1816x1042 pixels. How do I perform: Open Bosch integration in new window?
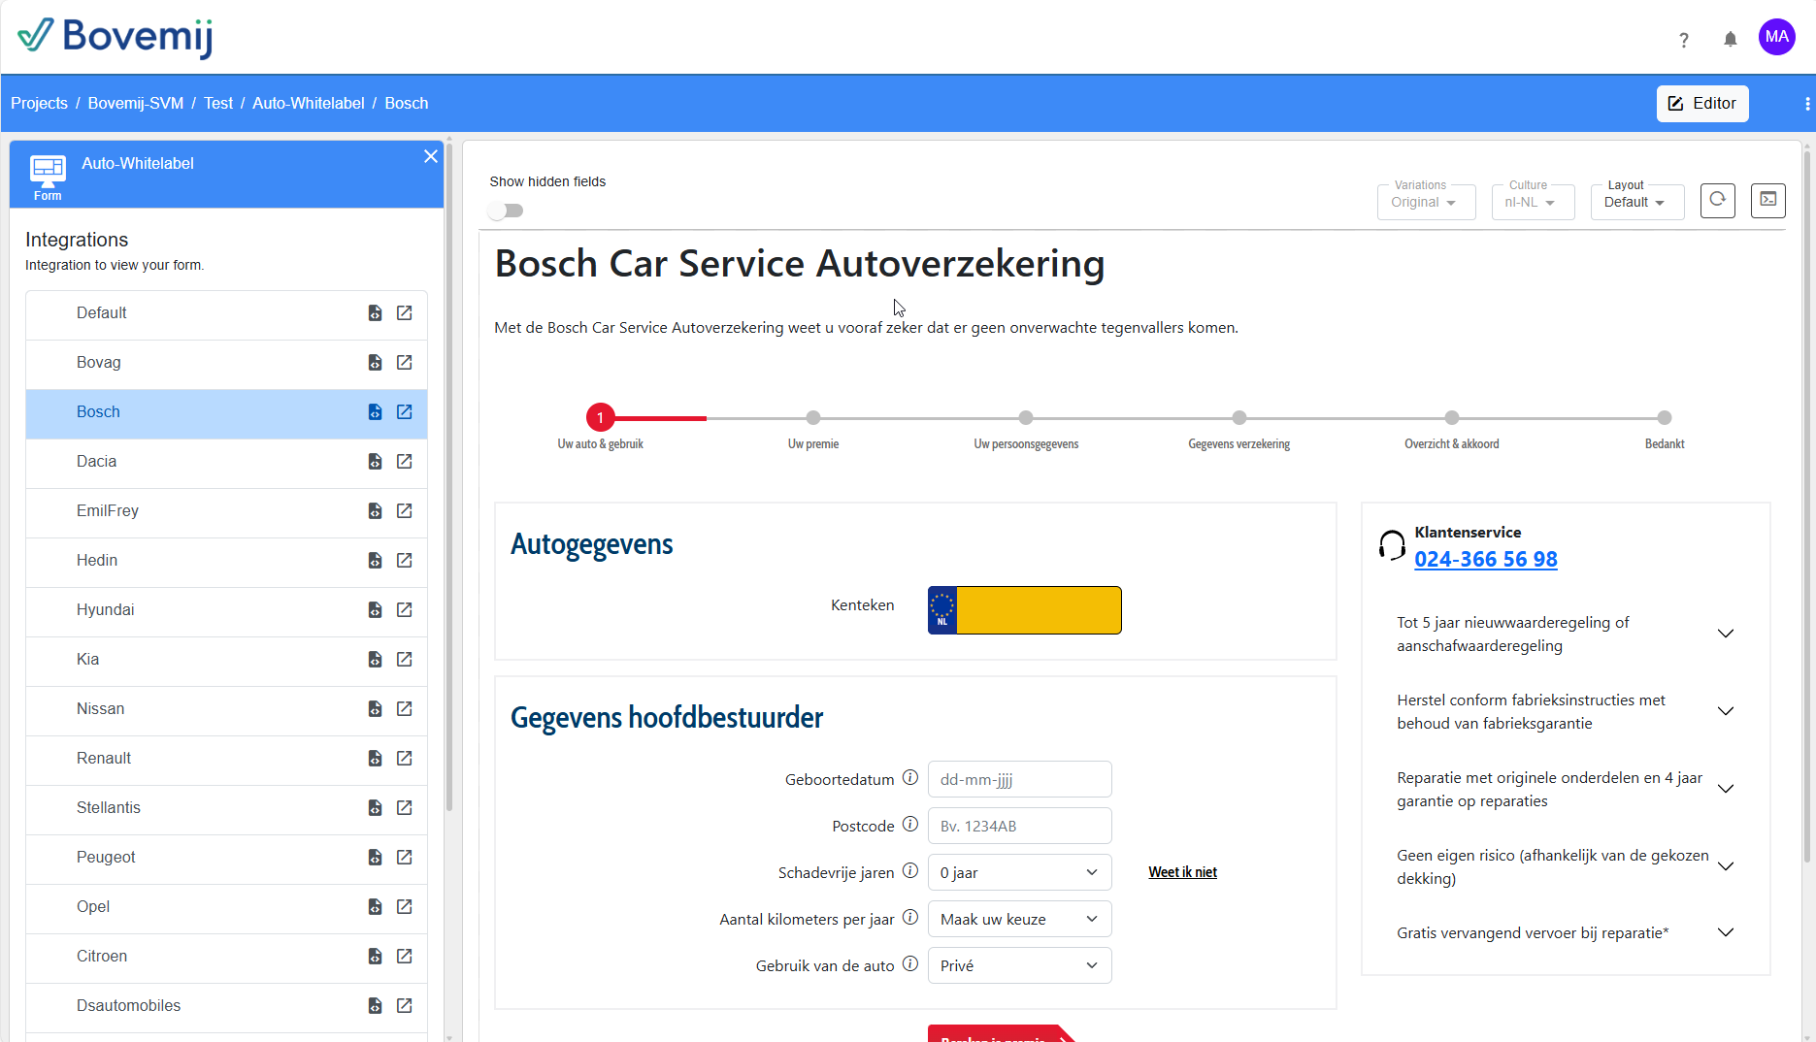(405, 411)
